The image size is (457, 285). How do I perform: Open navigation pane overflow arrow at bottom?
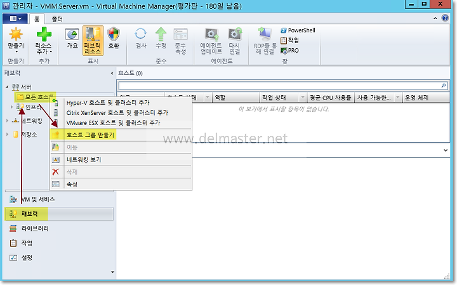click(112, 272)
